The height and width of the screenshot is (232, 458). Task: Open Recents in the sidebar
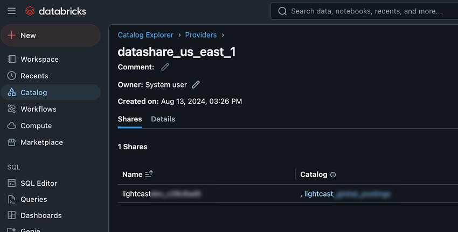(51, 76)
